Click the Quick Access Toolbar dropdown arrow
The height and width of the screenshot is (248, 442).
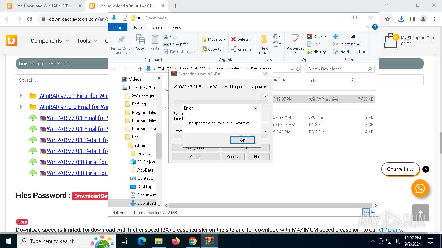139,18
